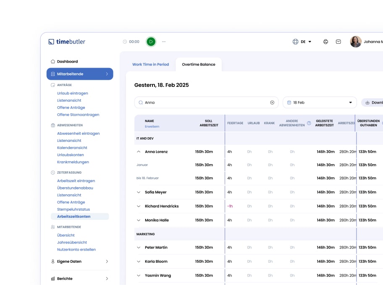Open Krankmeldungen in the sidebar
The height and width of the screenshot is (285, 383).
click(x=73, y=162)
